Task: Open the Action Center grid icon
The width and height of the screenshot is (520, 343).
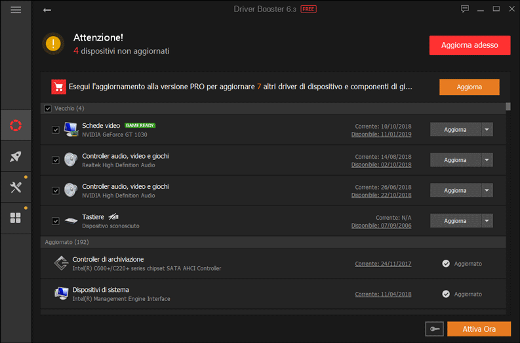Action: pos(16,218)
